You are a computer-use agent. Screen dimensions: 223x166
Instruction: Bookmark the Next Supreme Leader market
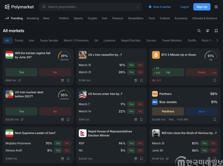click(x=68, y=159)
